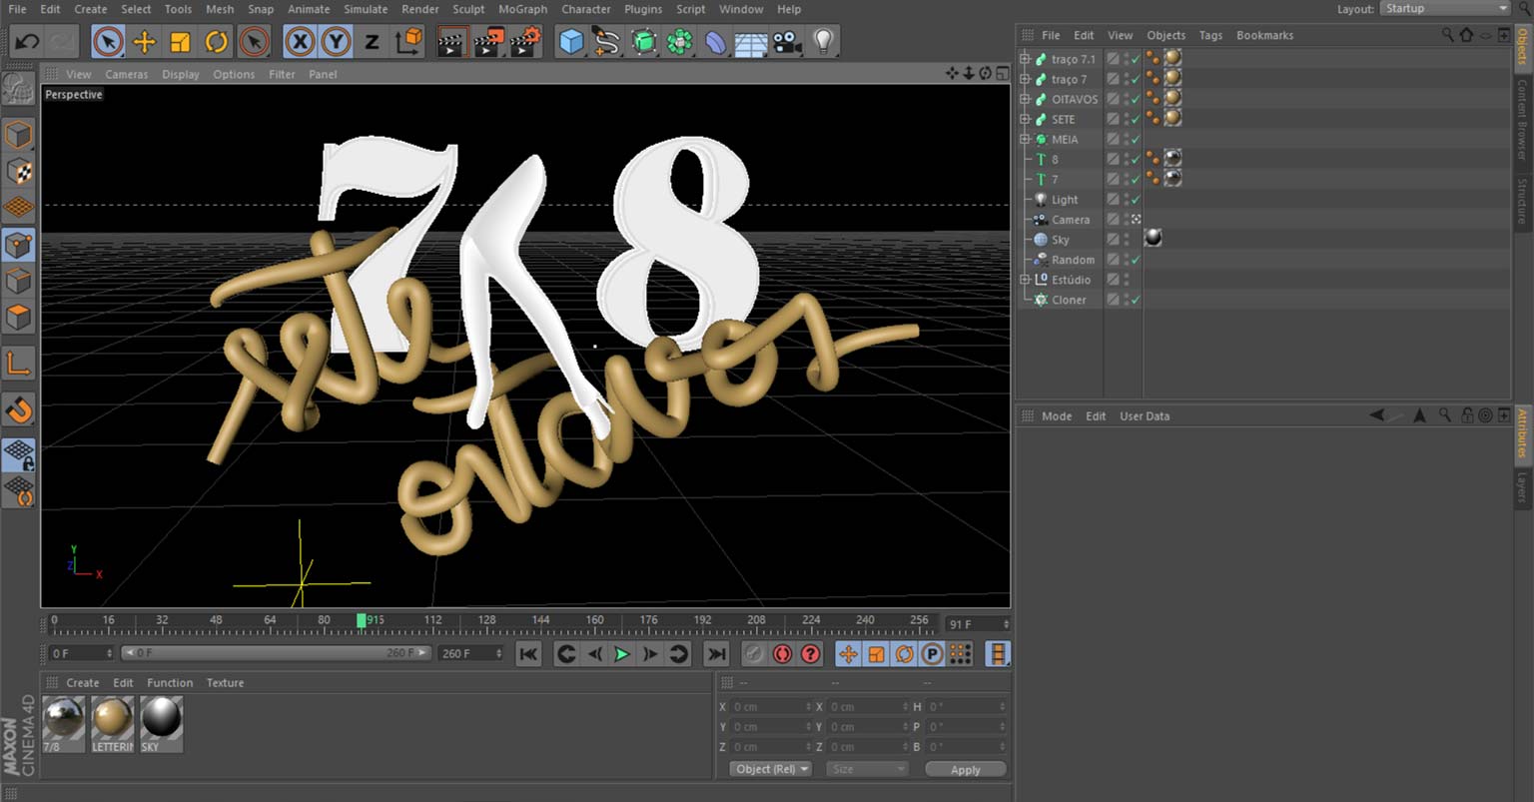Click the green Array modeling icon
The width and height of the screenshot is (1534, 802).
[680, 42]
